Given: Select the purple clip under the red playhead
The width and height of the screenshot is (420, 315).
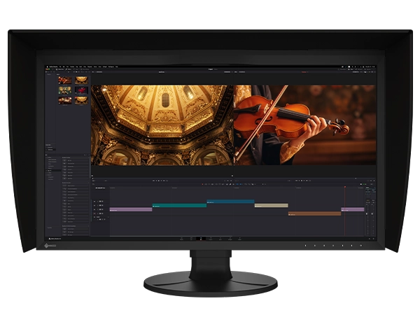Looking at the screenshot, I should click(353, 209).
